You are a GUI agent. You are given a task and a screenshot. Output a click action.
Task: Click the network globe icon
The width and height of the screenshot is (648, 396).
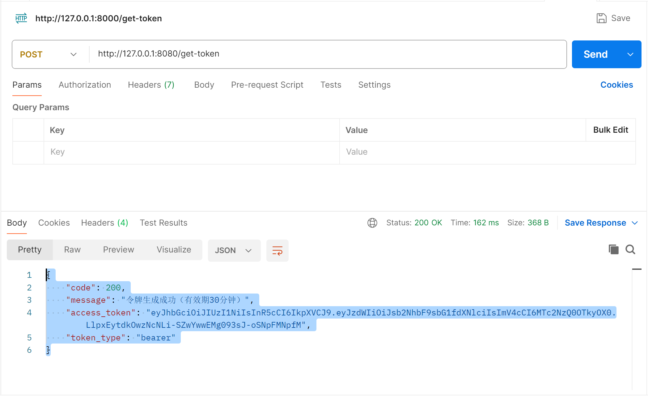click(372, 223)
